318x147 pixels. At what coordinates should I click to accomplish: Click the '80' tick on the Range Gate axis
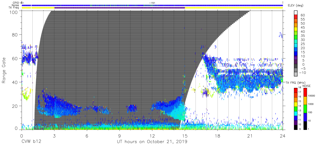(x=15, y=35)
